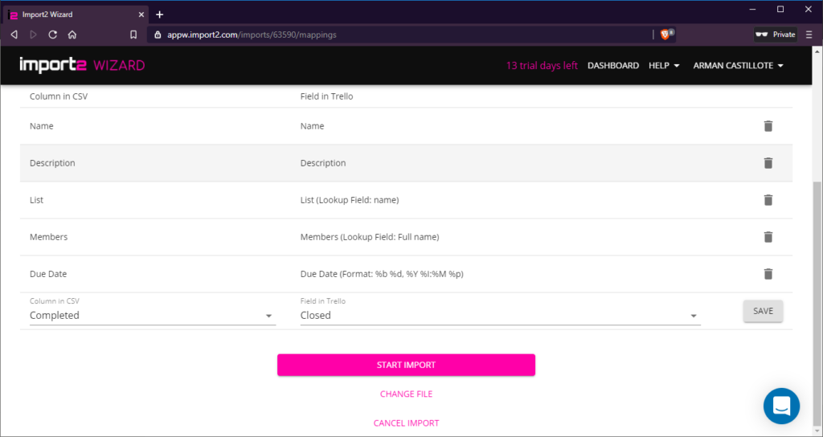The width and height of the screenshot is (823, 437).
Task: Open the Arman Castillote account menu
Action: [738, 66]
